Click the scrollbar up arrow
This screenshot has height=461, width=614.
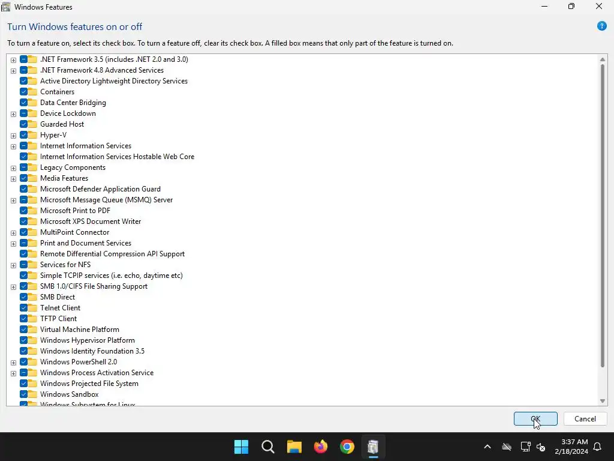[x=602, y=59]
